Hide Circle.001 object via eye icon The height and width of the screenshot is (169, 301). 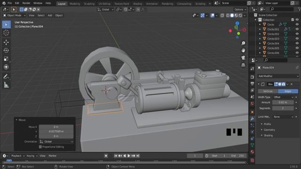tap(297, 29)
